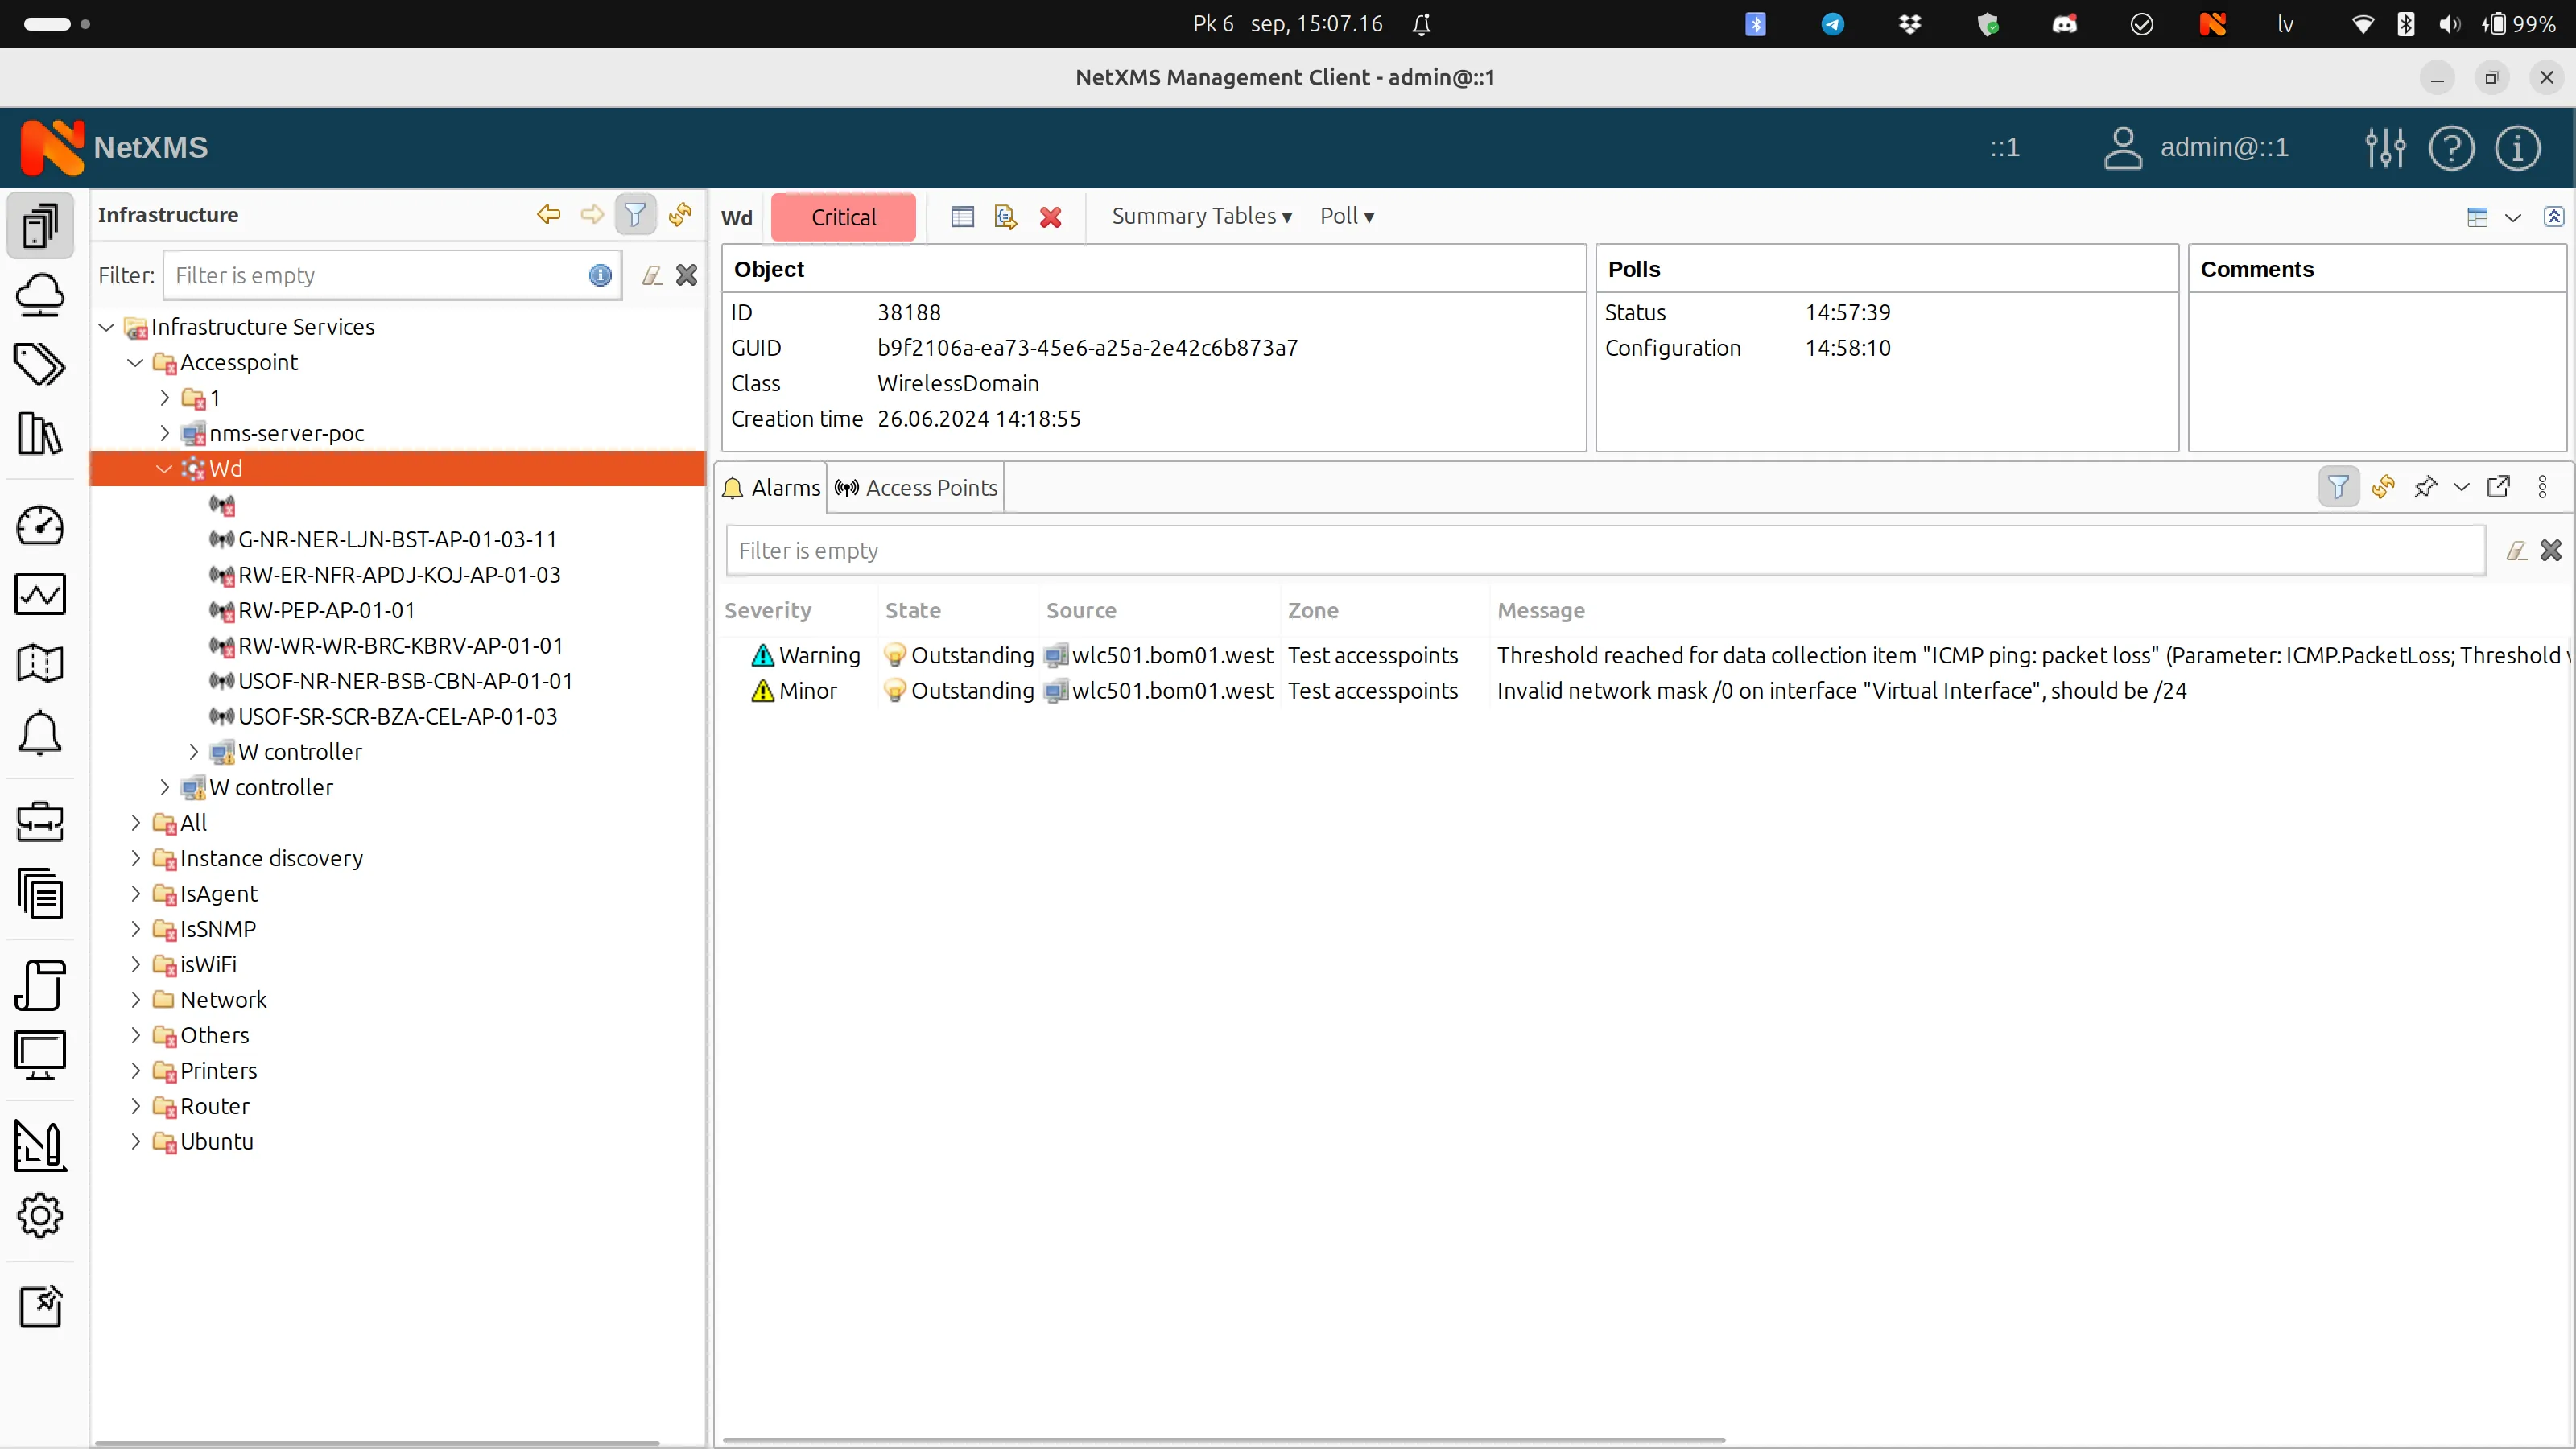
Task: Toggle the Infrastructure filter funnel icon
Action: tap(635, 214)
